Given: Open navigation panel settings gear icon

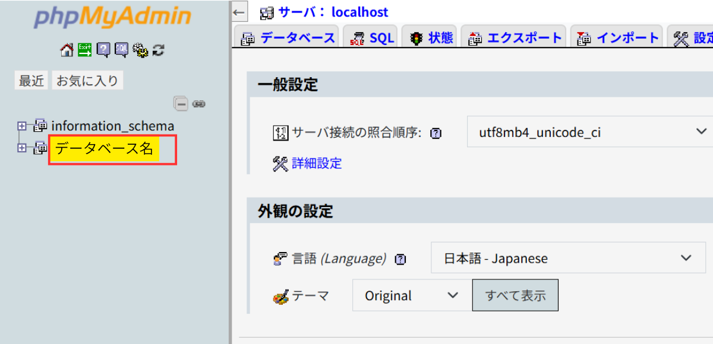Looking at the screenshot, I should [140, 50].
